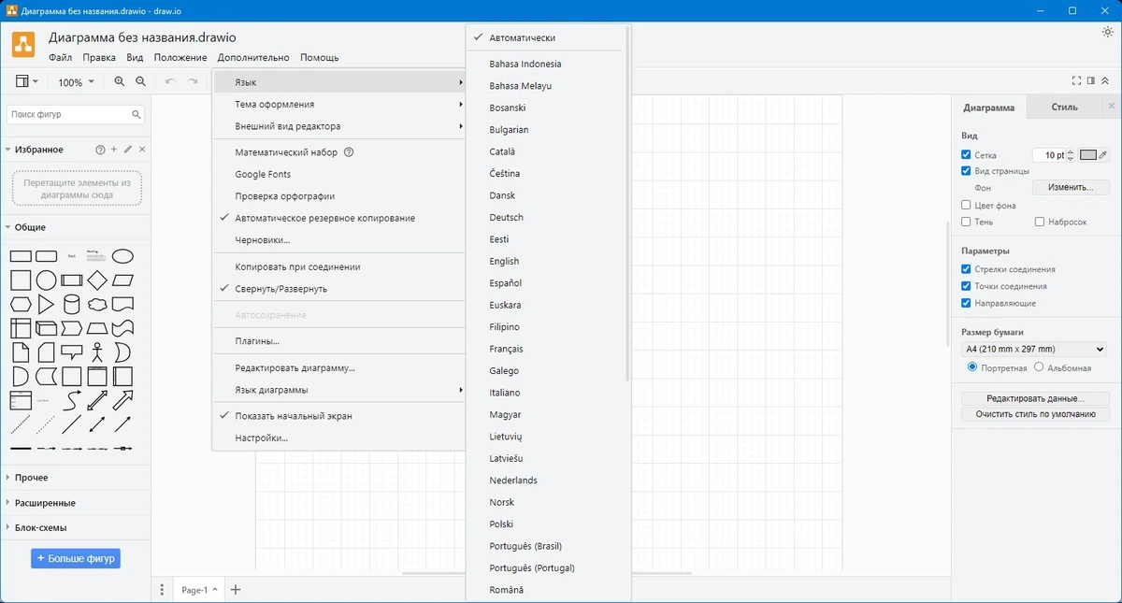
Task: Close the Избранное section with X
Action: 142,150
